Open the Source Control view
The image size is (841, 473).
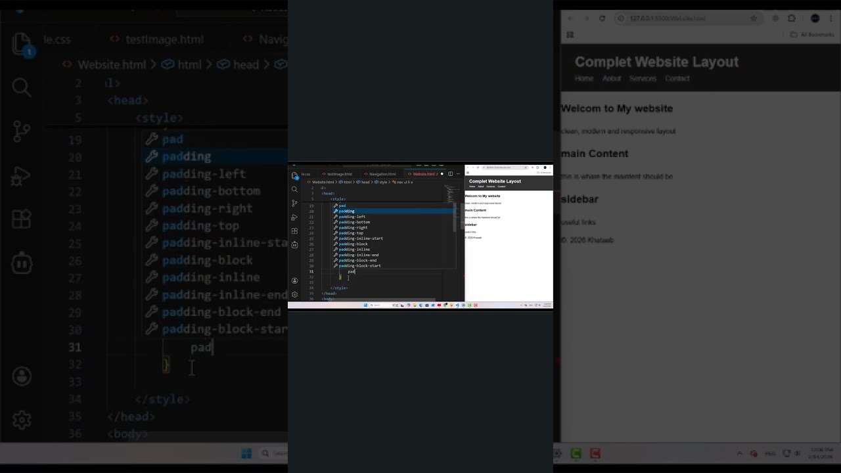(294, 203)
